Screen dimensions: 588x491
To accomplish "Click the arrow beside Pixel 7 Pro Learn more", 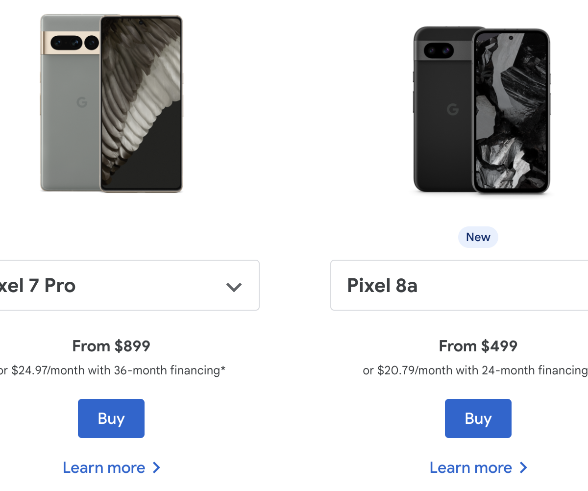I will click(x=156, y=467).
